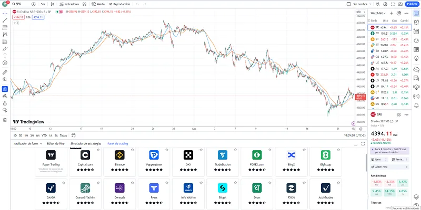Open the candle chart type selector

(x=52, y=4)
